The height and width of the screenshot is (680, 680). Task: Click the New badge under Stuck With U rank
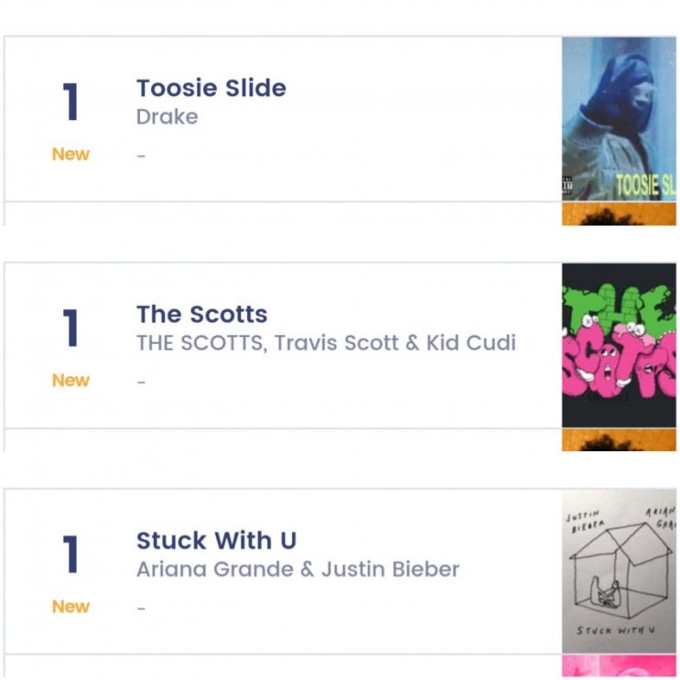tap(70, 607)
